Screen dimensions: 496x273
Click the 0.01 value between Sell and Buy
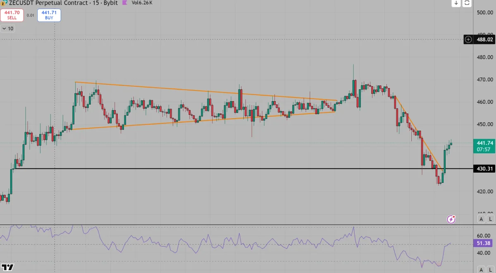click(31, 15)
